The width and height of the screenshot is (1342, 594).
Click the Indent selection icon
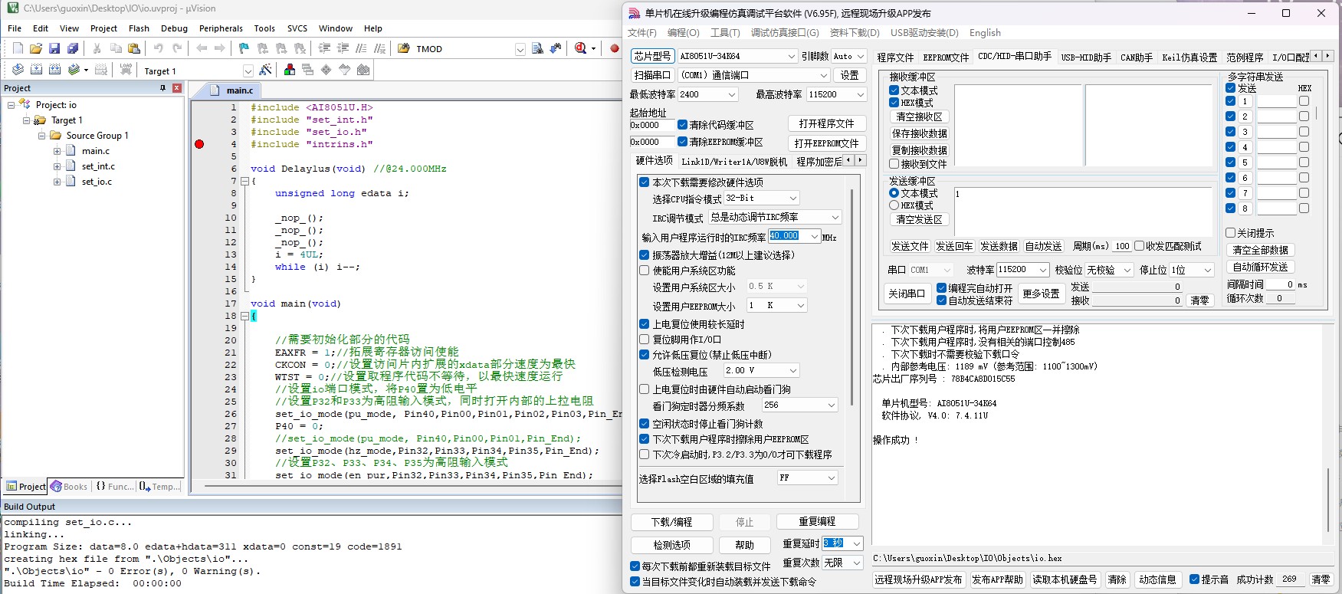point(324,48)
